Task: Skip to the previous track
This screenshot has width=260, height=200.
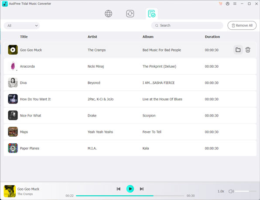Action: pos(119,189)
